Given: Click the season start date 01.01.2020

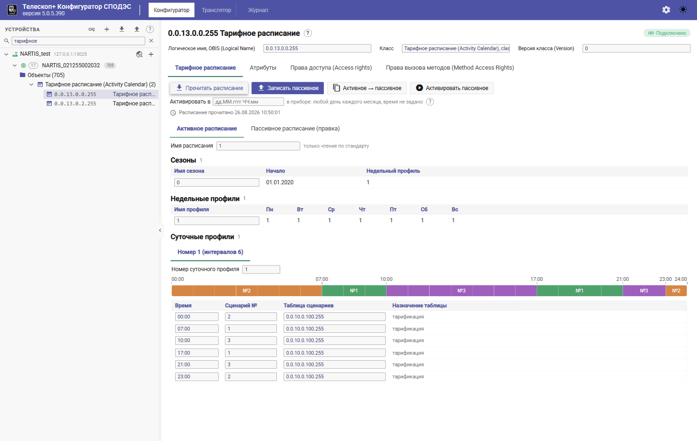Looking at the screenshot, I should pyautogui.click(x=280, y=182).
